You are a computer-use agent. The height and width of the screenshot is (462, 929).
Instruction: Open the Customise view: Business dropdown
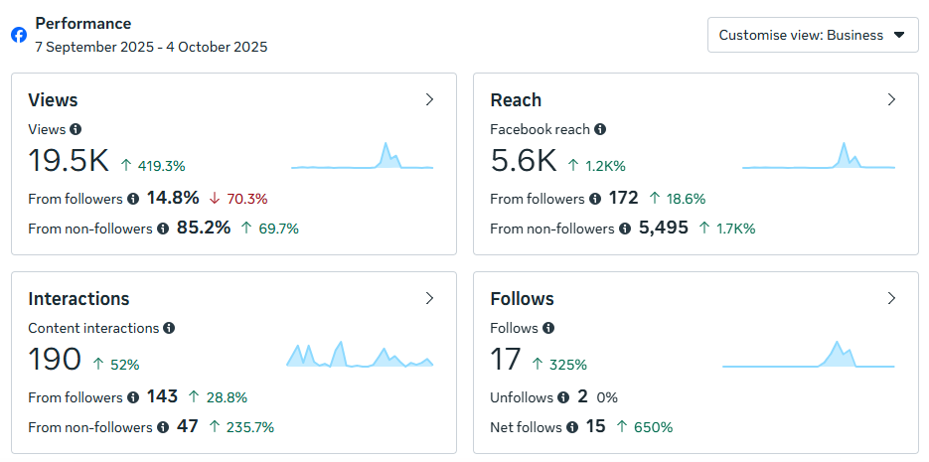(813, 35)
